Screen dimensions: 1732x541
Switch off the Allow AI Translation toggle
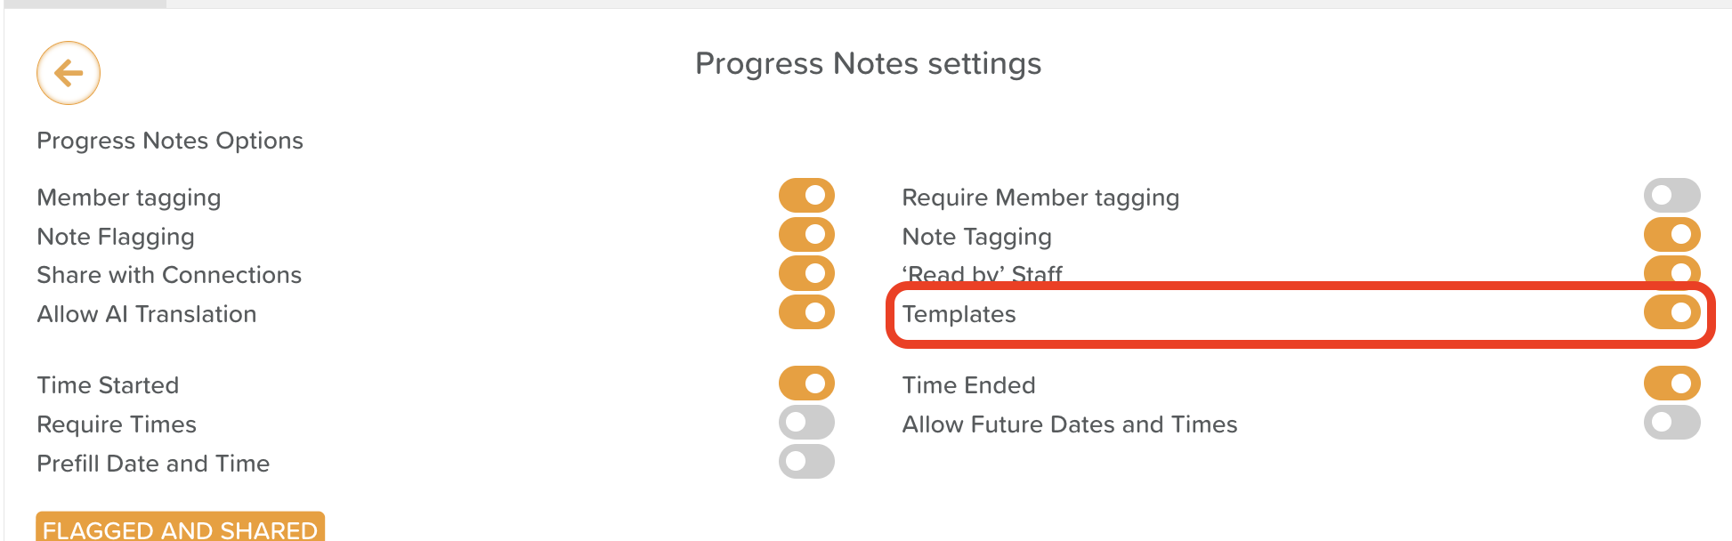pyautogui.click(x=806, y=312)
